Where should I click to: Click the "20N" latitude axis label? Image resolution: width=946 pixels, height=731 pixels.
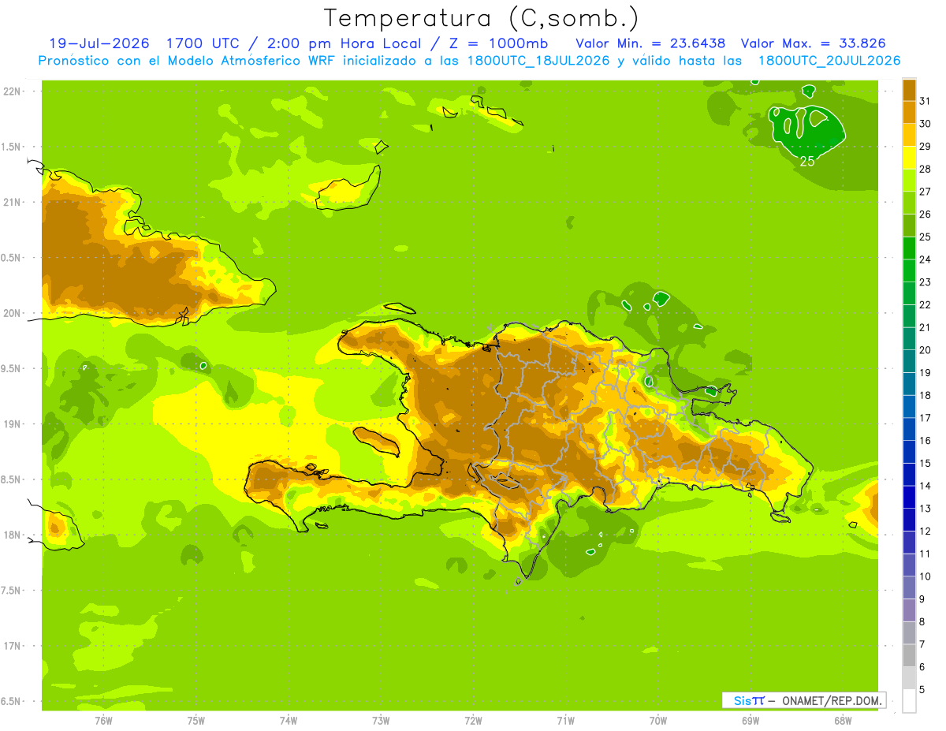[x=12, y=313]
